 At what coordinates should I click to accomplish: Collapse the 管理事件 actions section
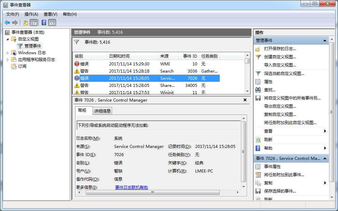point(325,41)
